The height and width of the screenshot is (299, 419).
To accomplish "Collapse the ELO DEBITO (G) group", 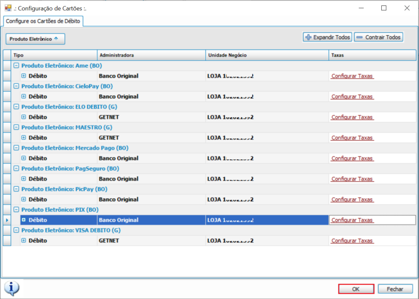I will point(16,106).
